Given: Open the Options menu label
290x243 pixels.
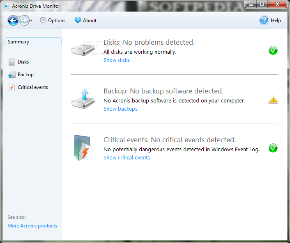Looking at the screenshot, I should click(57, 20).
